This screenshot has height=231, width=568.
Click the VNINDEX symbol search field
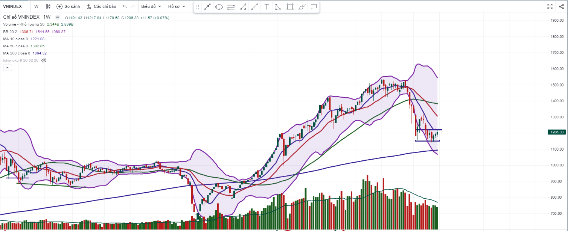(x=13, y=6)
